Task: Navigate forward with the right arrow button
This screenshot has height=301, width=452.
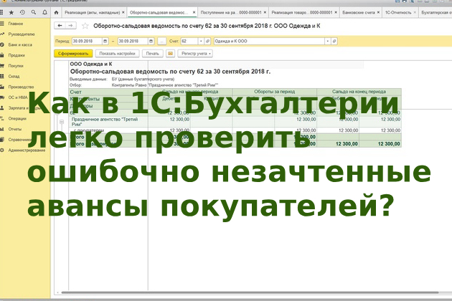Action: (x=70, y=26)
